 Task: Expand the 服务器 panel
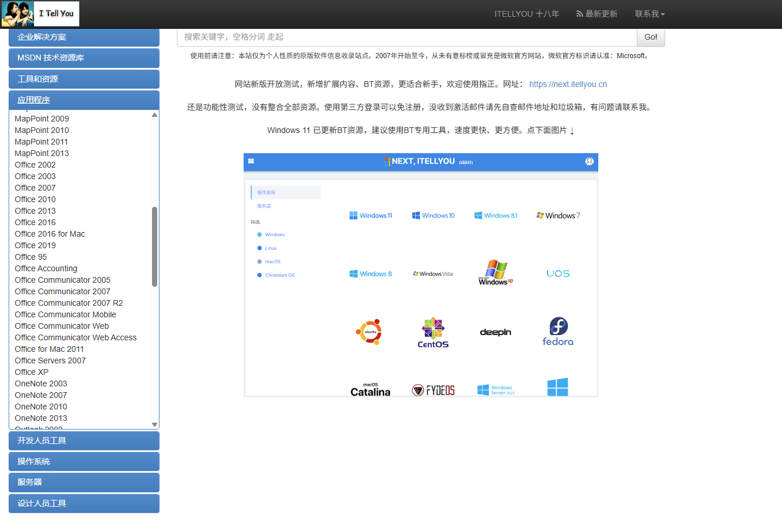coord(84,483)
